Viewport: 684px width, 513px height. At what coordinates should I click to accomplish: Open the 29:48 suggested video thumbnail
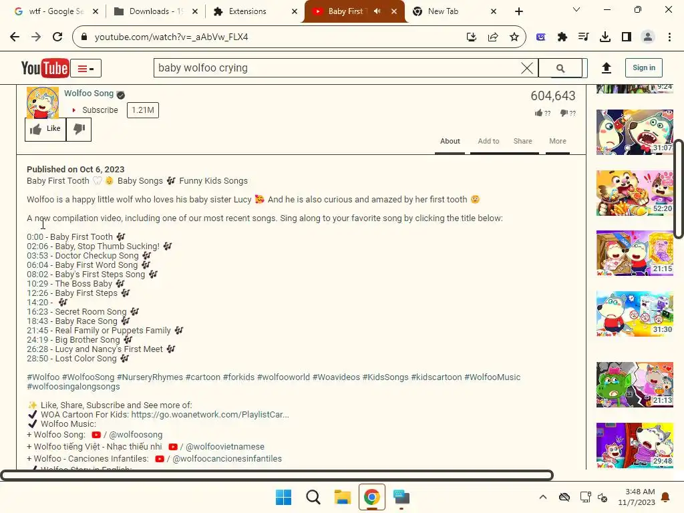coord(635,445)
